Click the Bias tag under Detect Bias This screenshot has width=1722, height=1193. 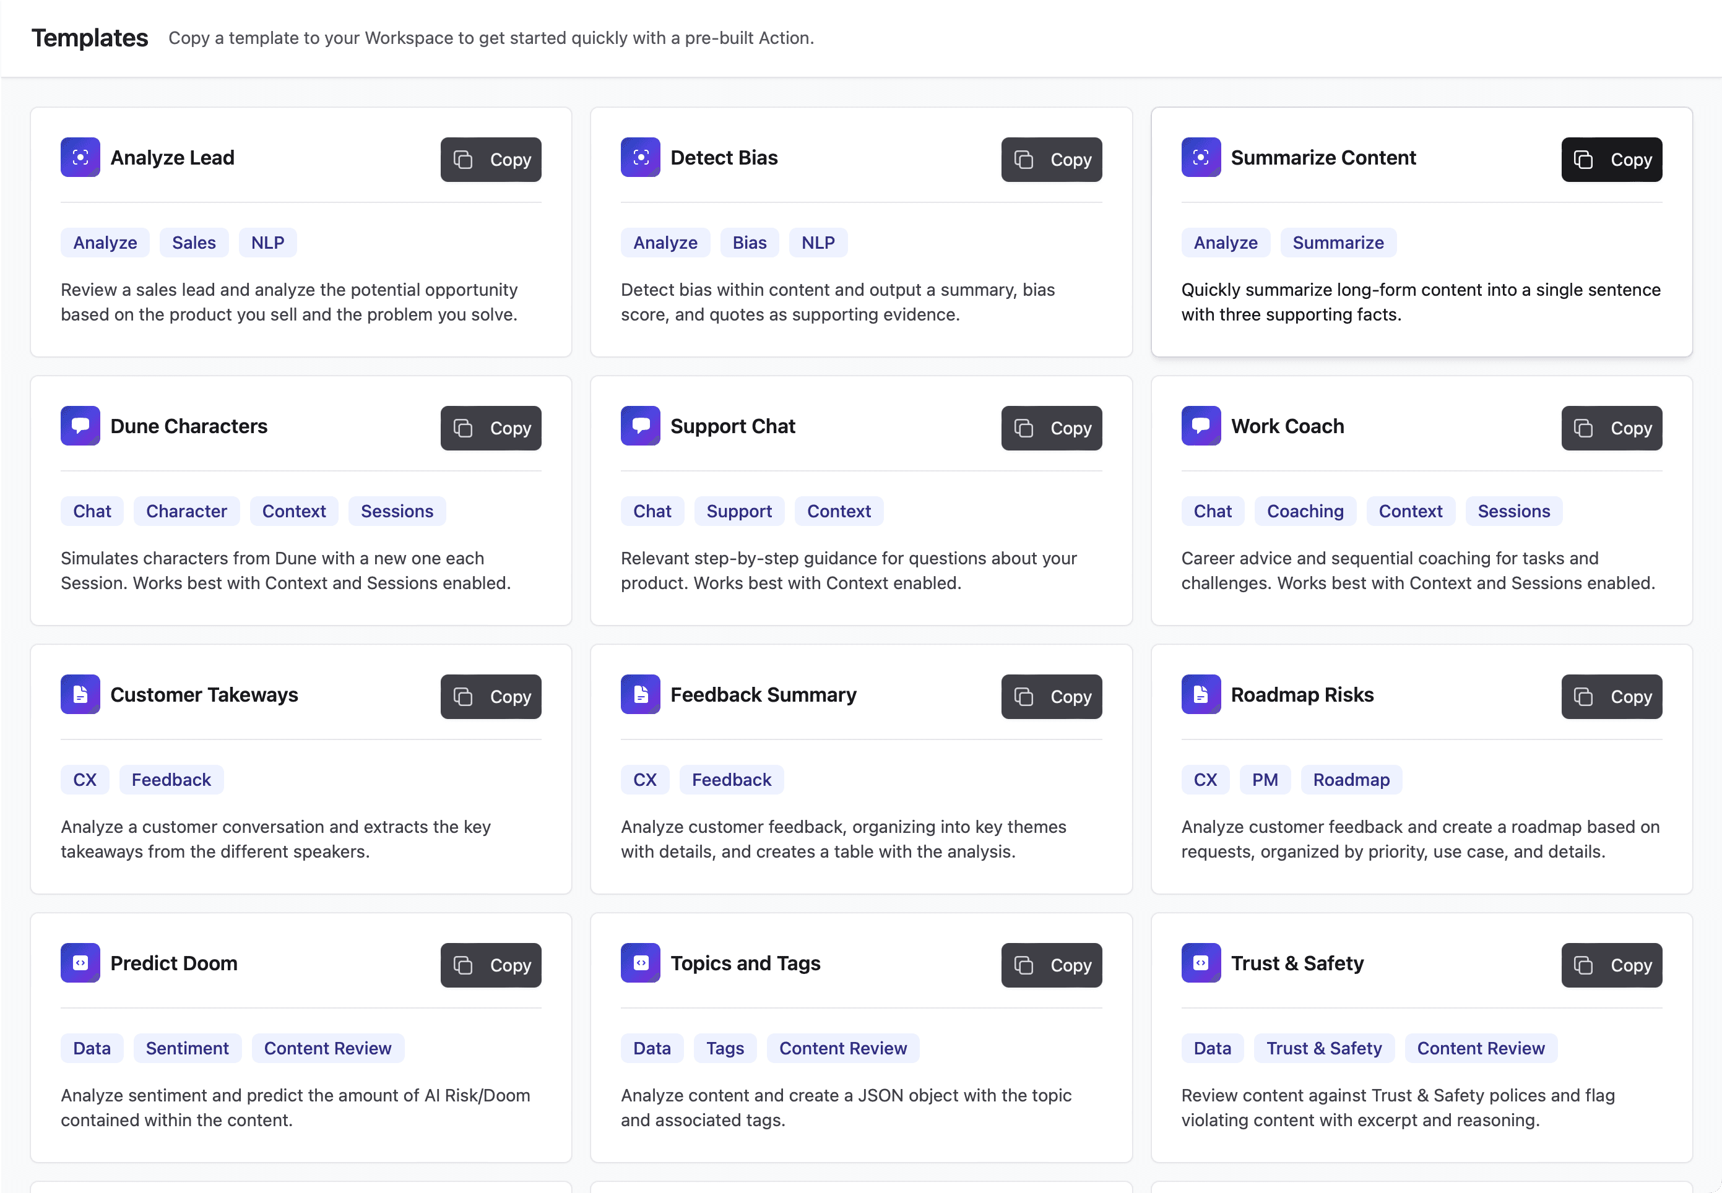coord(748,242)
